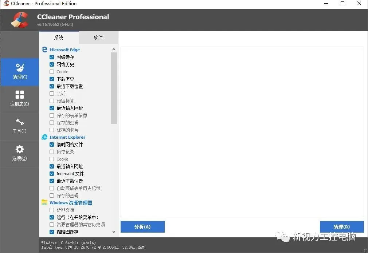This screenshot has height=253, width=368.
Task: Select the Internet Explorer section heading
Action: pos(67,137)
